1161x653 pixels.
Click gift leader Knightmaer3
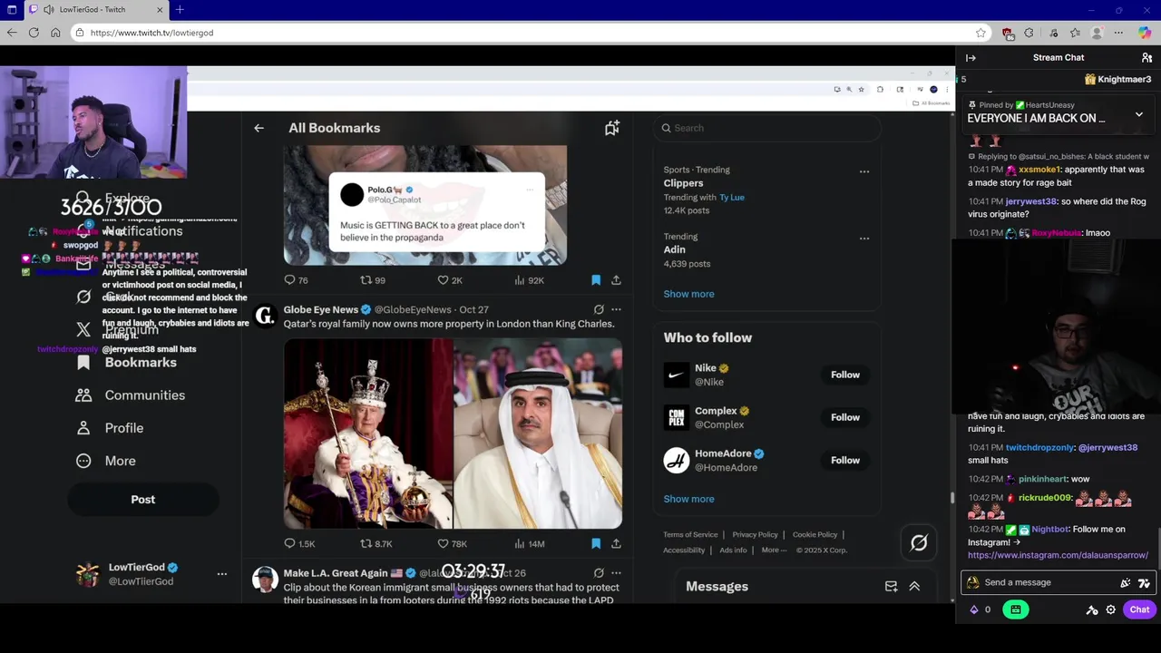coord(1117,80)
